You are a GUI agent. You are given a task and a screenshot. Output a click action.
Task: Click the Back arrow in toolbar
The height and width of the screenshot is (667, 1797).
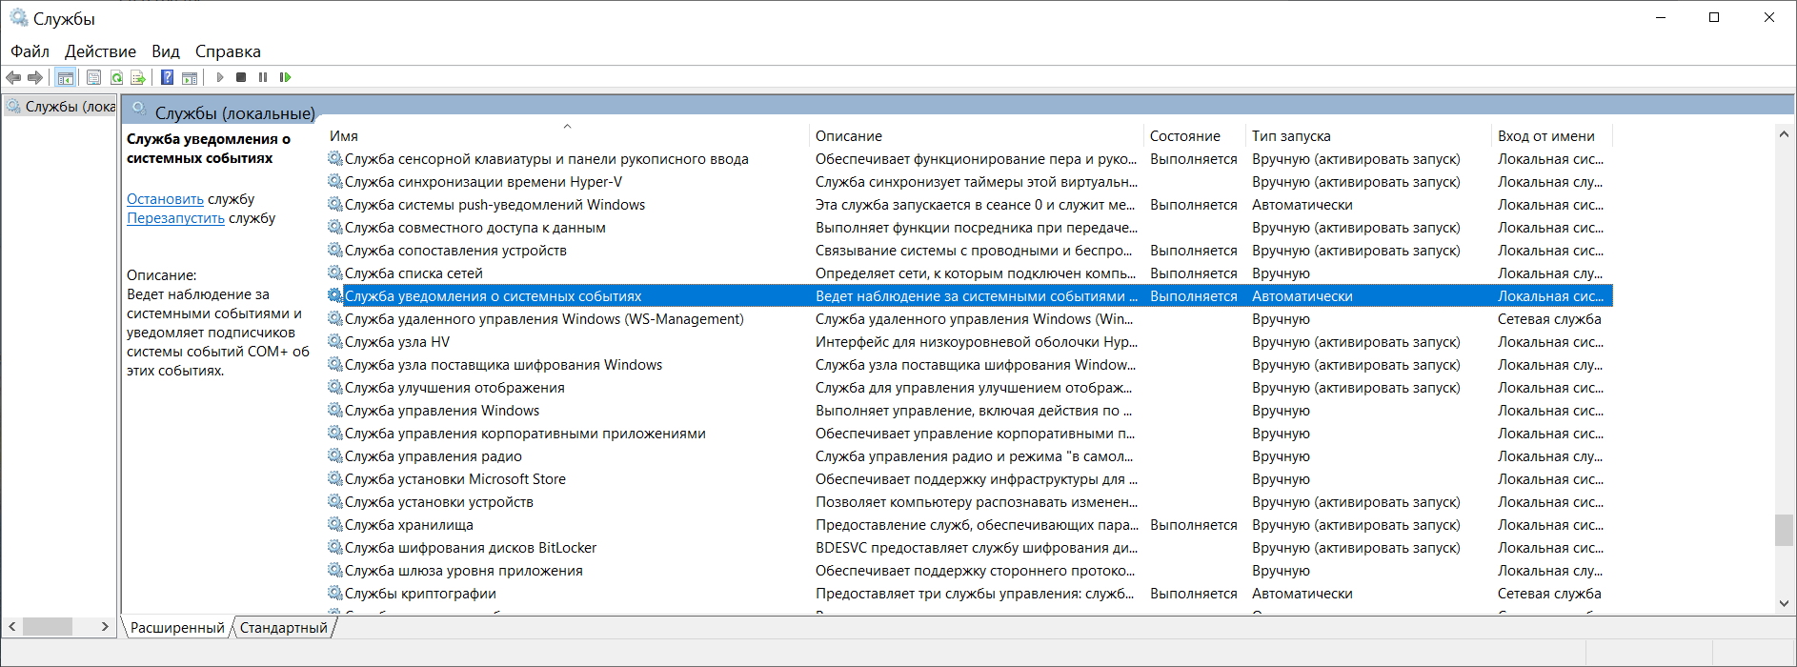(13, 77)
